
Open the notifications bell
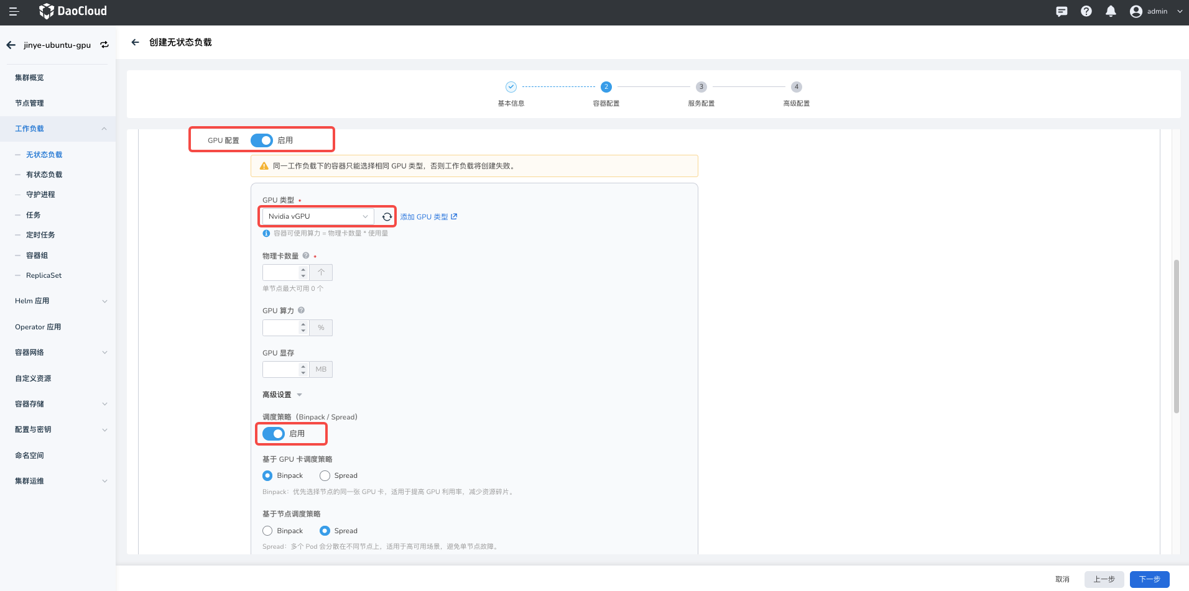click(x=1111, y=11)
